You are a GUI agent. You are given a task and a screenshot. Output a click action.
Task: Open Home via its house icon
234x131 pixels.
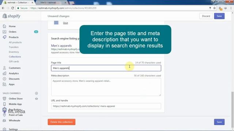click(x=4, y=26)
